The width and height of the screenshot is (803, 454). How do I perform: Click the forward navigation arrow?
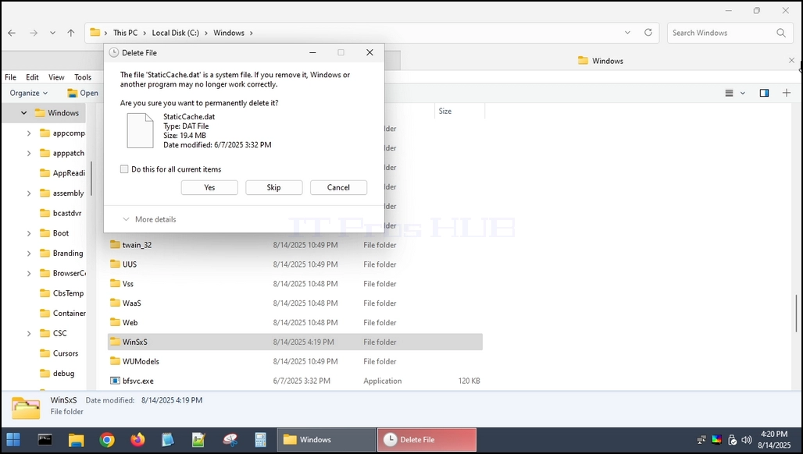pyautogui.click(x=34, y=33)
